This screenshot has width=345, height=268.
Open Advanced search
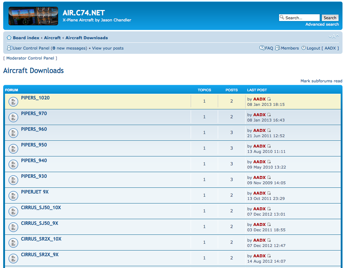click(x=322, y=24)
